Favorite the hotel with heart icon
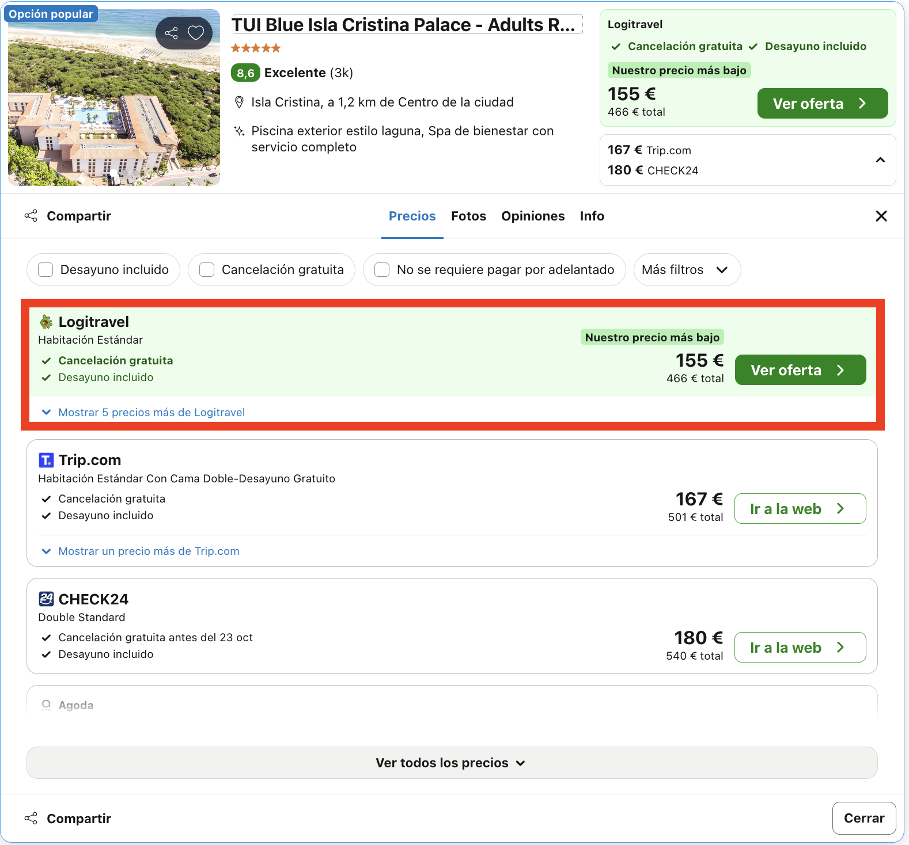909x845 pixels. pos(196,33)
